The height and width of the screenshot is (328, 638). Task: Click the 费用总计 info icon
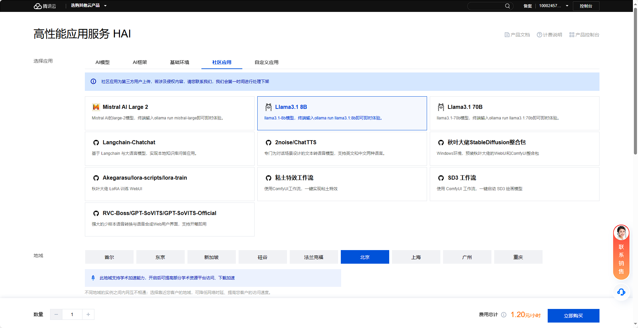tap(504, 315)
